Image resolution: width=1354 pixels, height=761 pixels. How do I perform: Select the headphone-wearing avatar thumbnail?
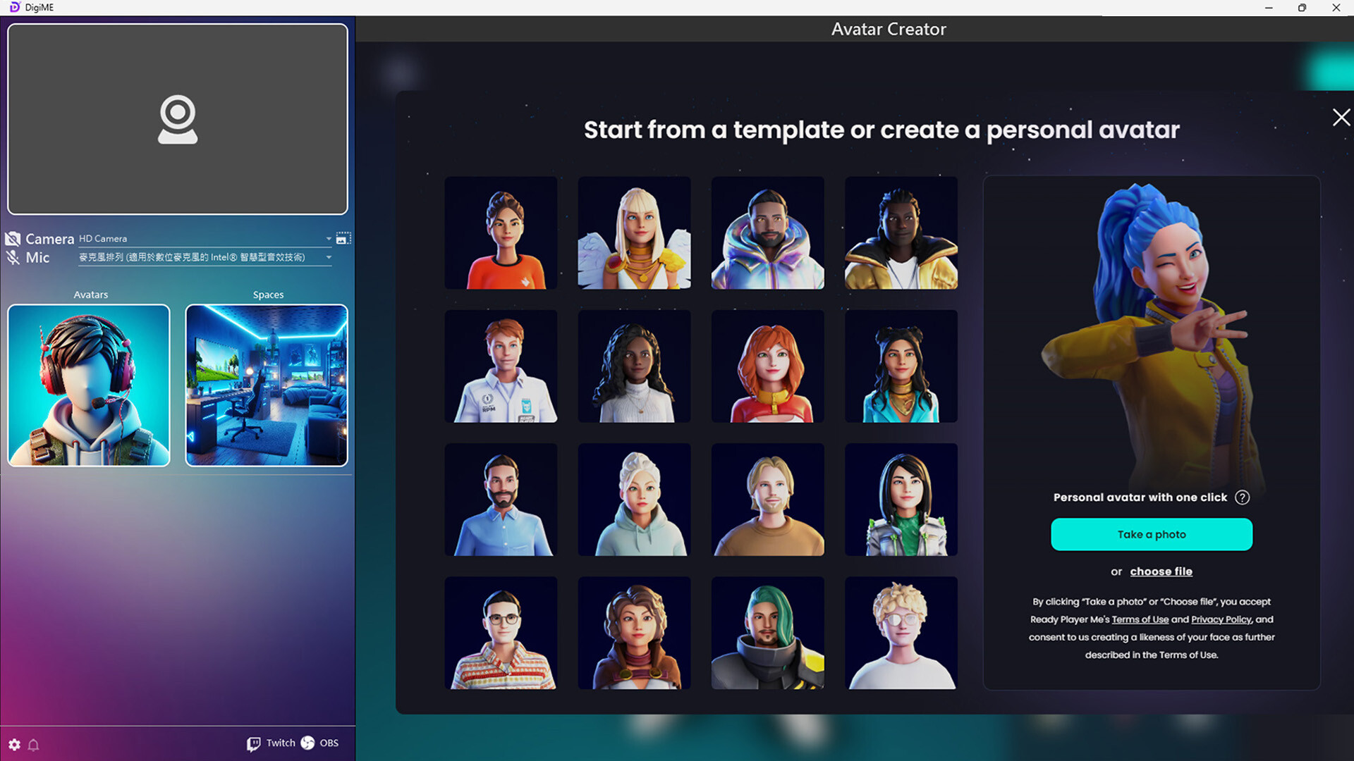88,385
